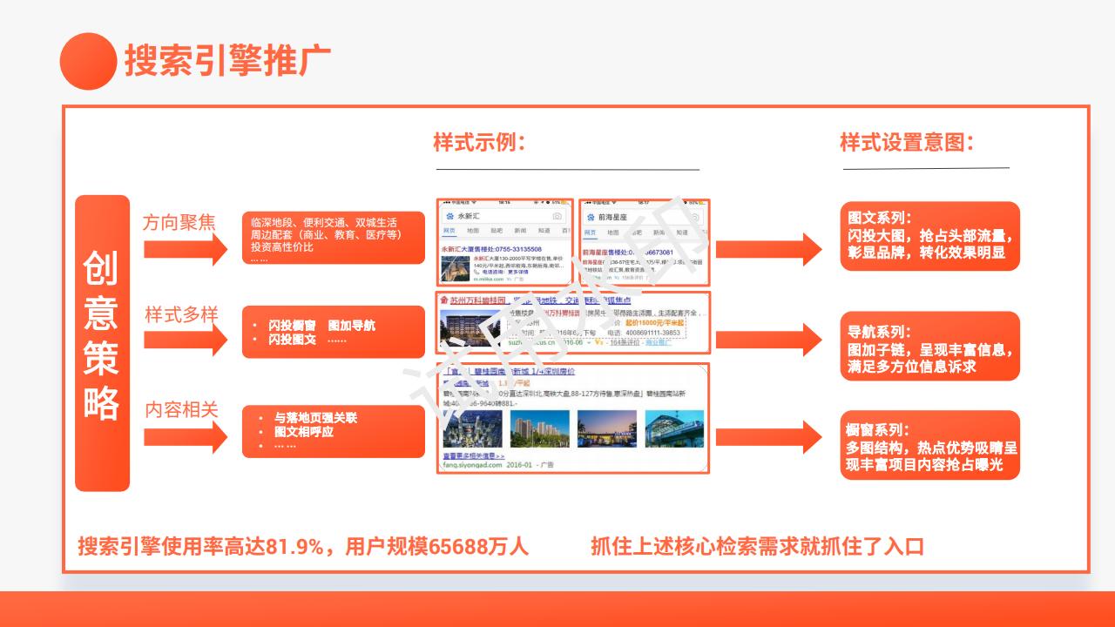Screen dimensions: 1115x627
Task: Click the orange arrow under 方向聚焦
Action: pos(185,250)
